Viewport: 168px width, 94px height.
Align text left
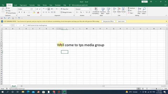coord(44,12)
